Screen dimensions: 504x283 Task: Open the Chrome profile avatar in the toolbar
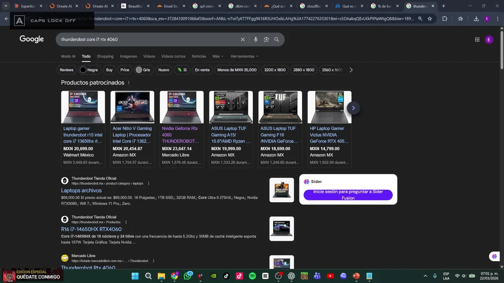[487, 18]
